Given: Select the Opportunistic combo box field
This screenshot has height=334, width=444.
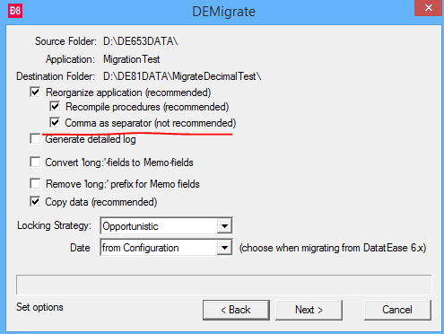Looking at the screenshot, I should (166, 226).
